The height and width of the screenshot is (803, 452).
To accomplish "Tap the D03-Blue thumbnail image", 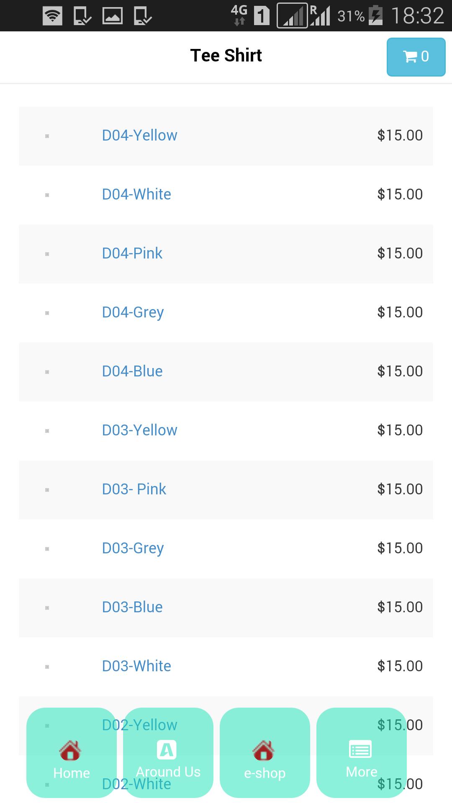I will [x=47, y=608].
